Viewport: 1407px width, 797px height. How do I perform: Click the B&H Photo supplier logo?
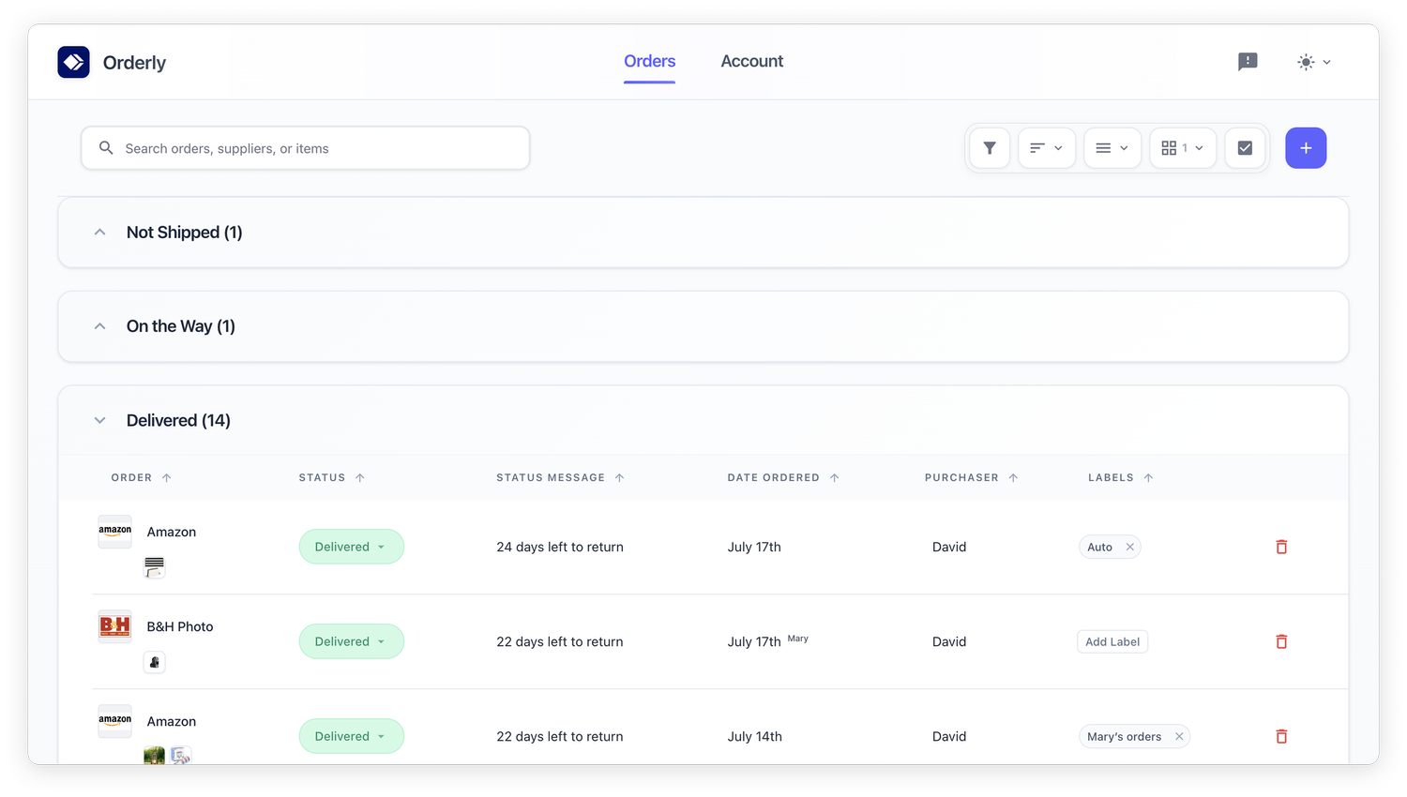pos(114,624)
